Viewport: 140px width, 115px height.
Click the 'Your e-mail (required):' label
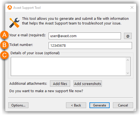click(x=27, y=35)
